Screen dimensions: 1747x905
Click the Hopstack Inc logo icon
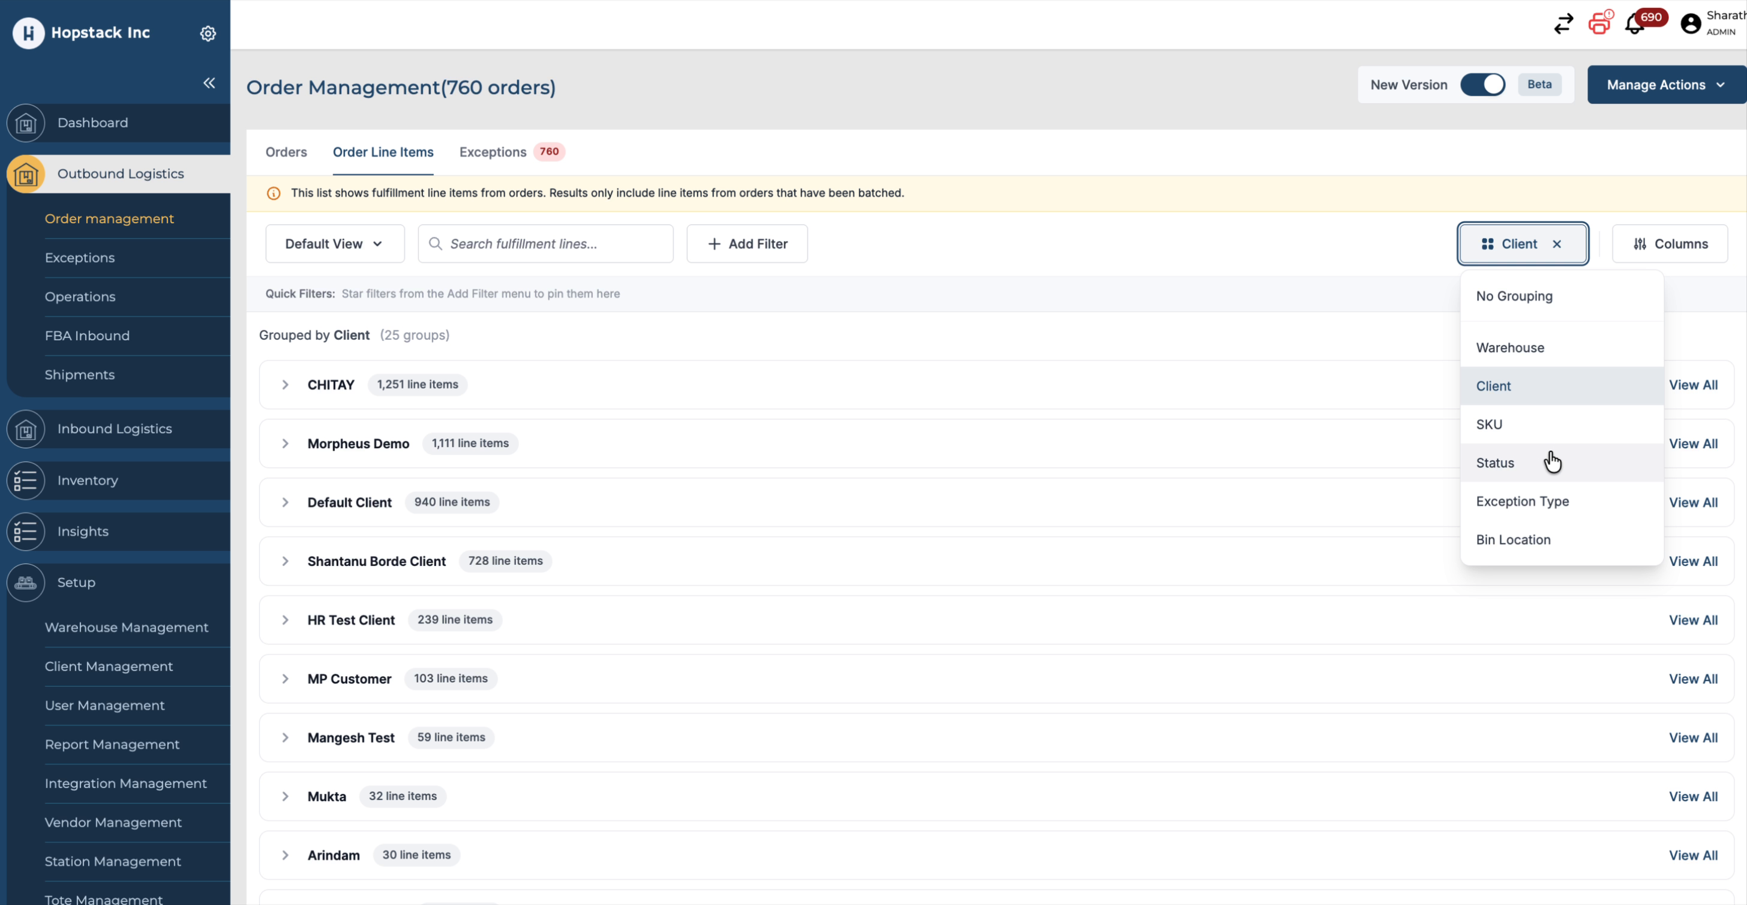[x=28, y=32]
